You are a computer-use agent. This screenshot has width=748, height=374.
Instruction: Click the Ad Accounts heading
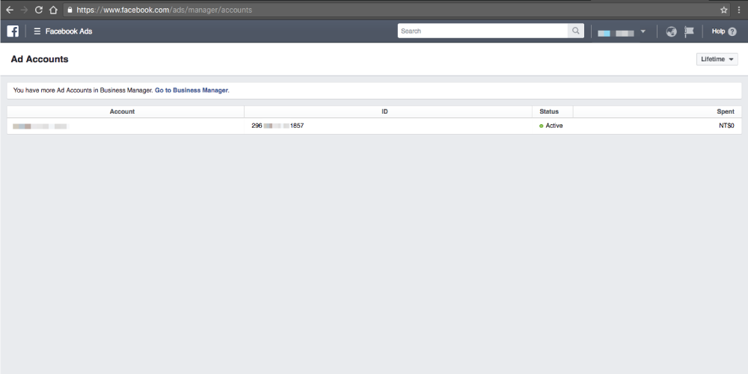[x=40, y=59]
